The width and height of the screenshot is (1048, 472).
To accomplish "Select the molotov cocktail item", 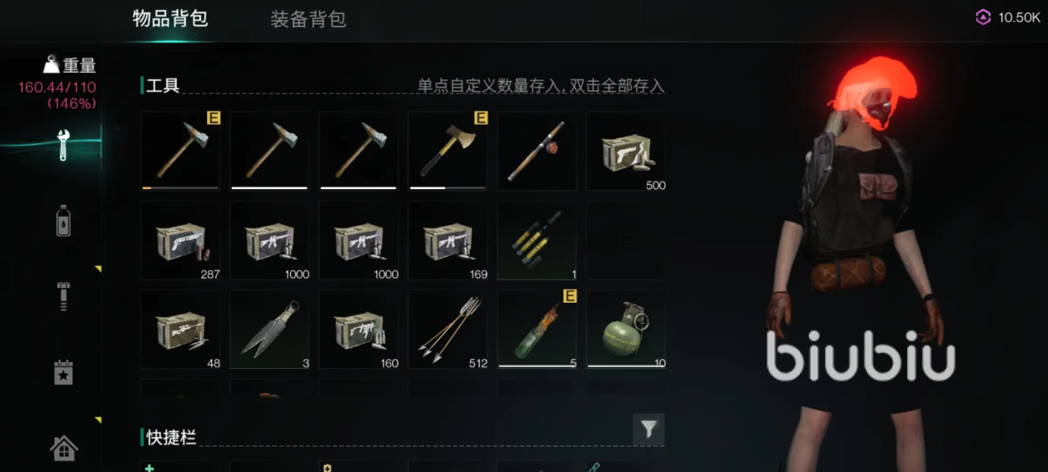I will coord(537,330).
